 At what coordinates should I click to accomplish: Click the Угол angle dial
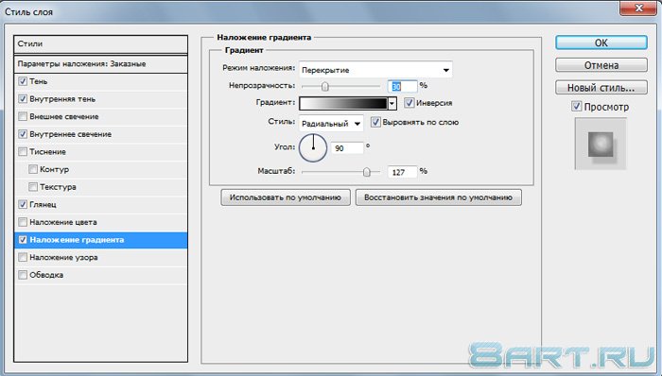click(x=313, y=148)
